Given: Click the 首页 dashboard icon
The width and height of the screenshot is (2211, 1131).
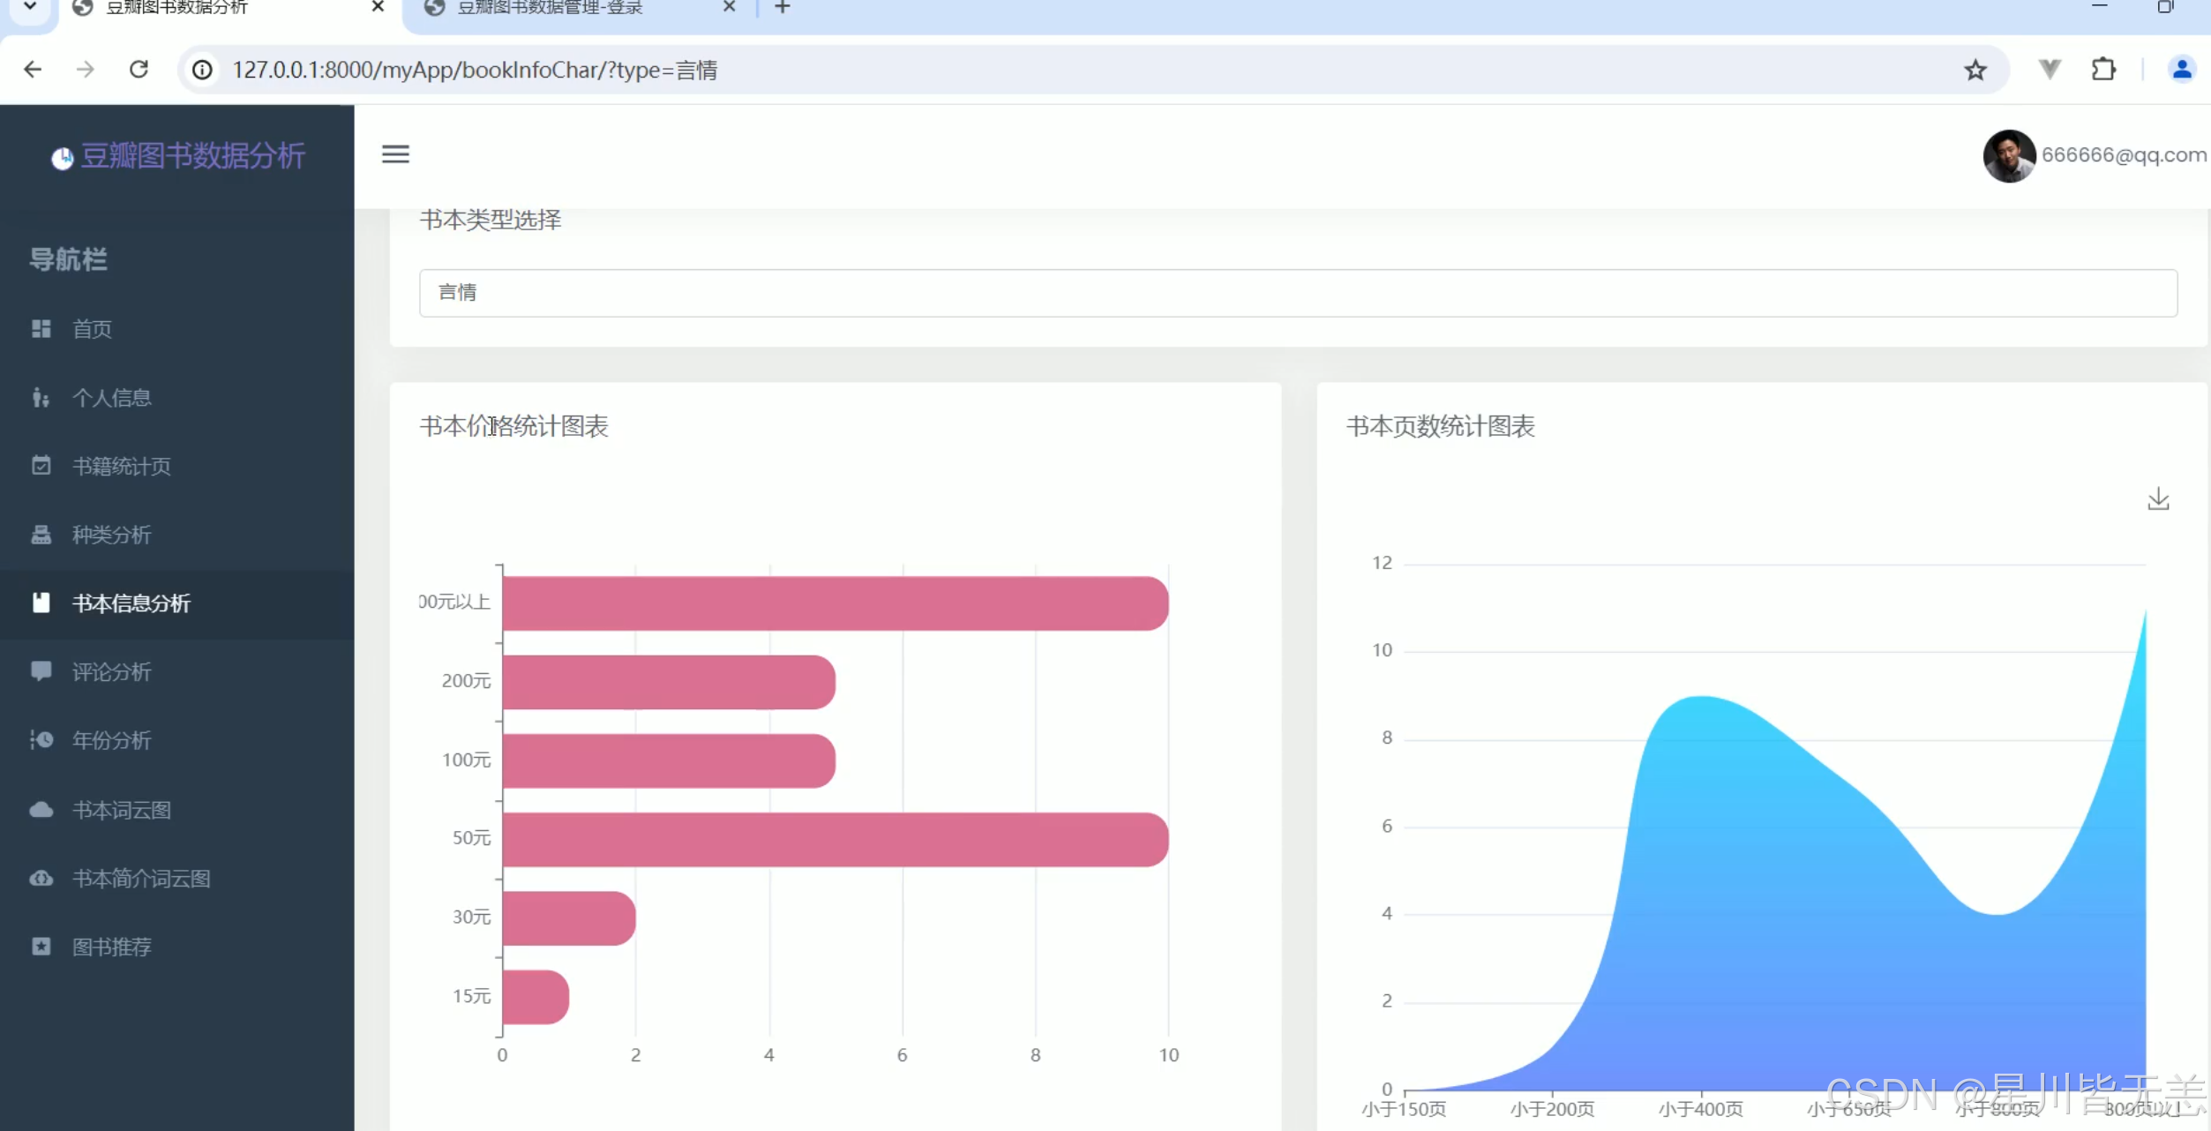Looking at the screenshot, I should coord(41,329).
